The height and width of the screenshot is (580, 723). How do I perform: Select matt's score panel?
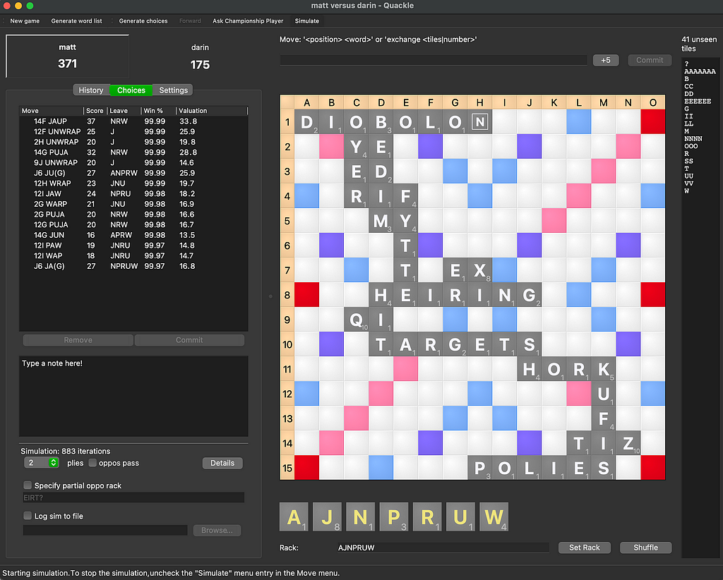(67, 56)
